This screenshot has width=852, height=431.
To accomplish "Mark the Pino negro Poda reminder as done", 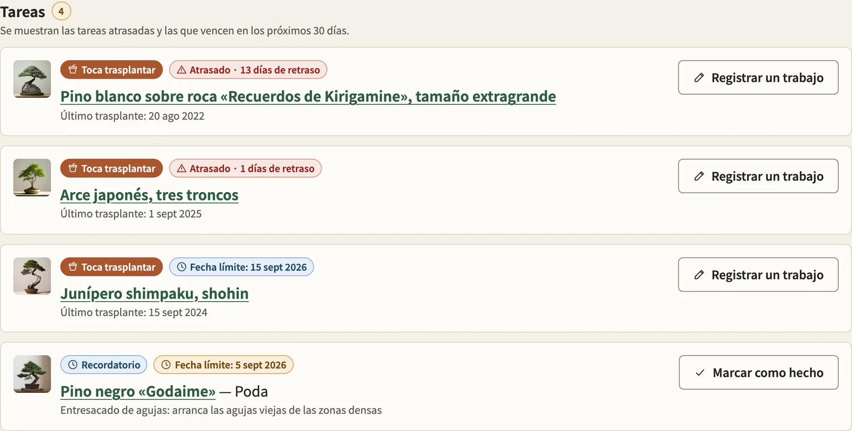I will click(x=759, y=372).
